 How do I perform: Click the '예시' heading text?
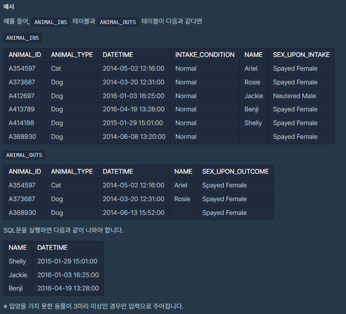click(x=9, y=6)
